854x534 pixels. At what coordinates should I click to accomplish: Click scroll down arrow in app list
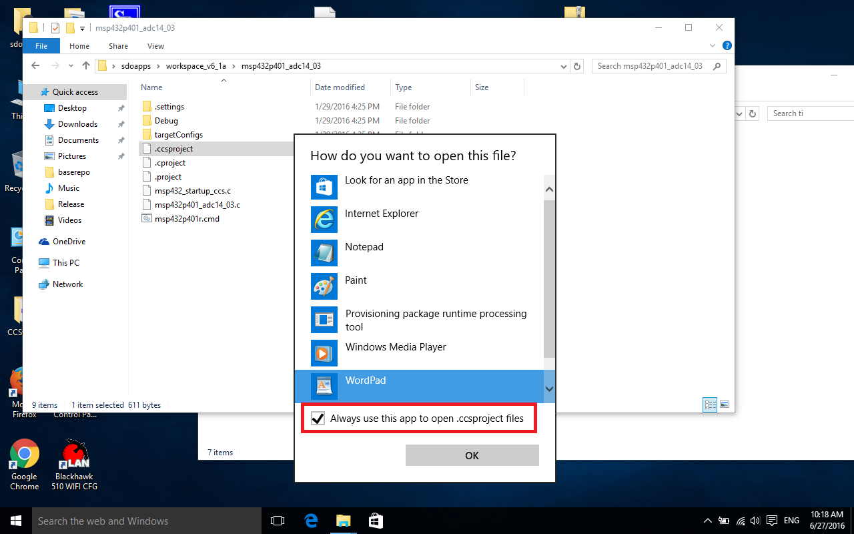(x=550, y=388)
